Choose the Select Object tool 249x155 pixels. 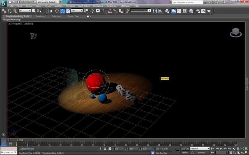point(34,11)
